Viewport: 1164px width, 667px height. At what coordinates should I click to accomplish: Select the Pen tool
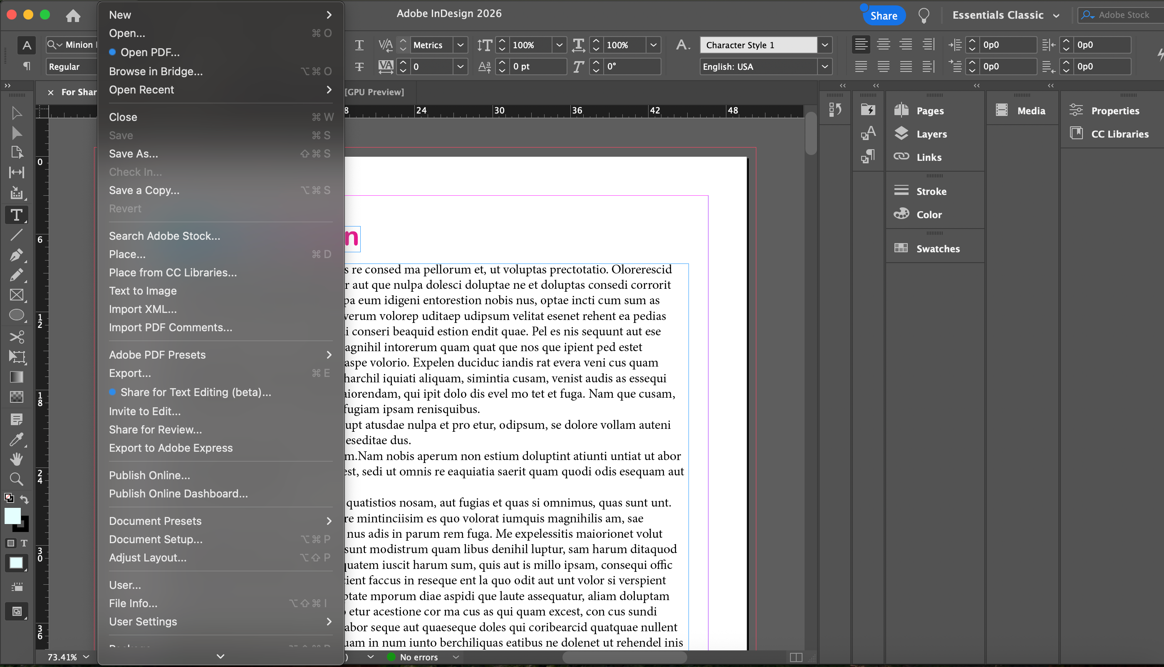click(x=17, y=255)
